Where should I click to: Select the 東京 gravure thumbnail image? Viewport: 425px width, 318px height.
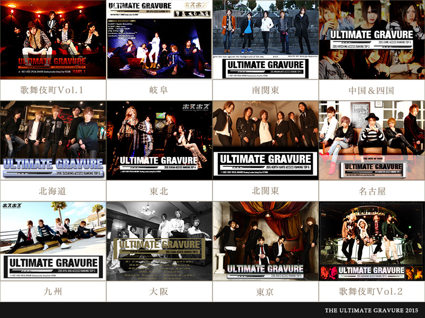pos(265,241)
